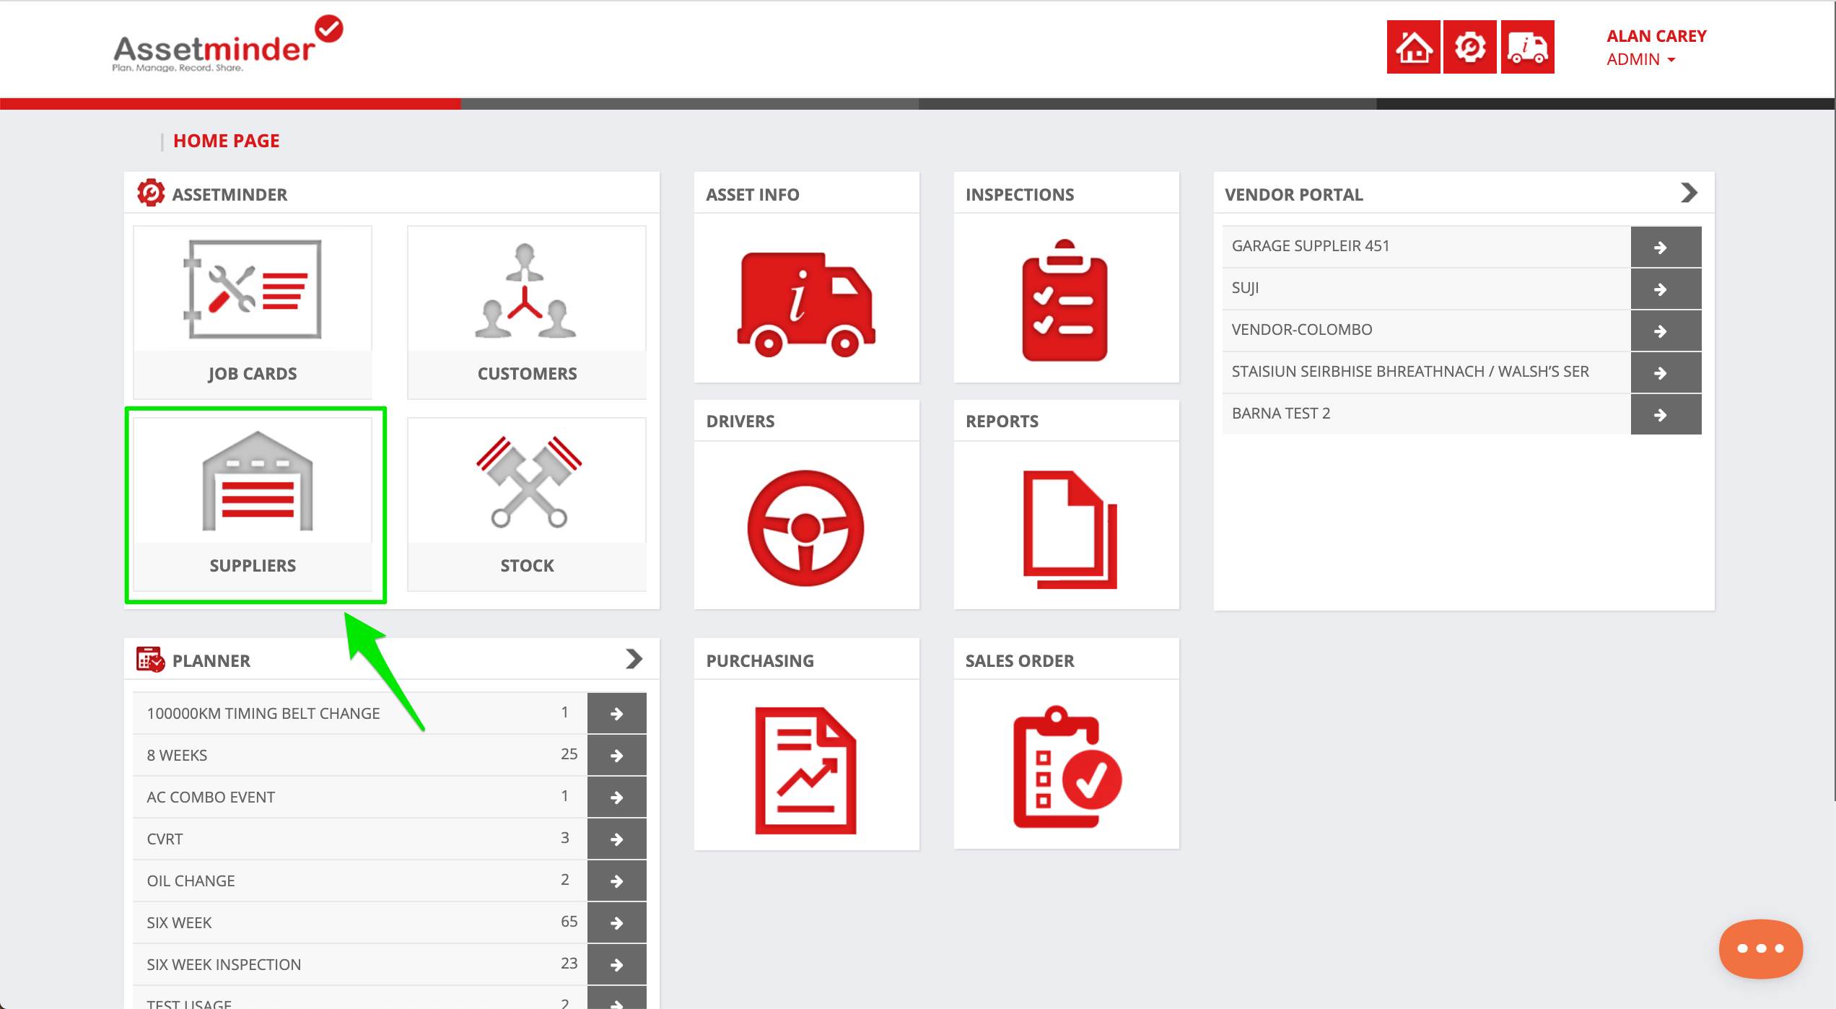Click arrow for SUJI vendor

[x=1666, y=289]
